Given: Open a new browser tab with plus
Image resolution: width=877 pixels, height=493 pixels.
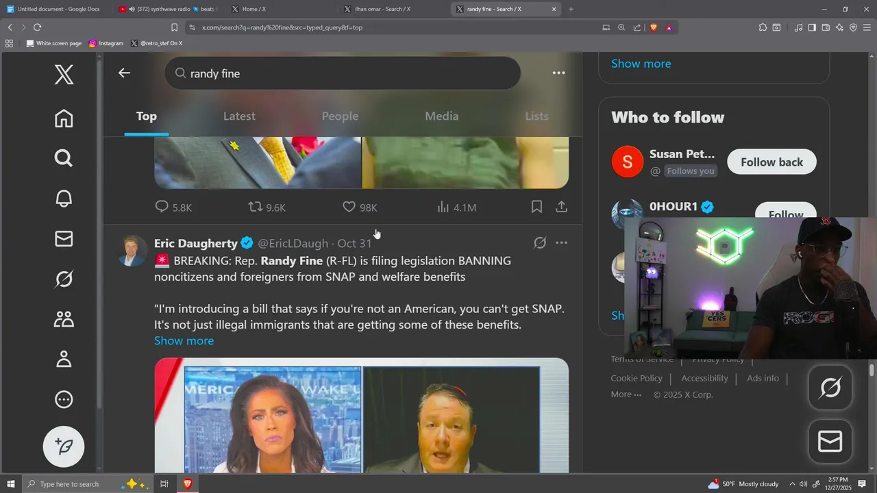Looking at the screenshot, I should coord(571,9).
